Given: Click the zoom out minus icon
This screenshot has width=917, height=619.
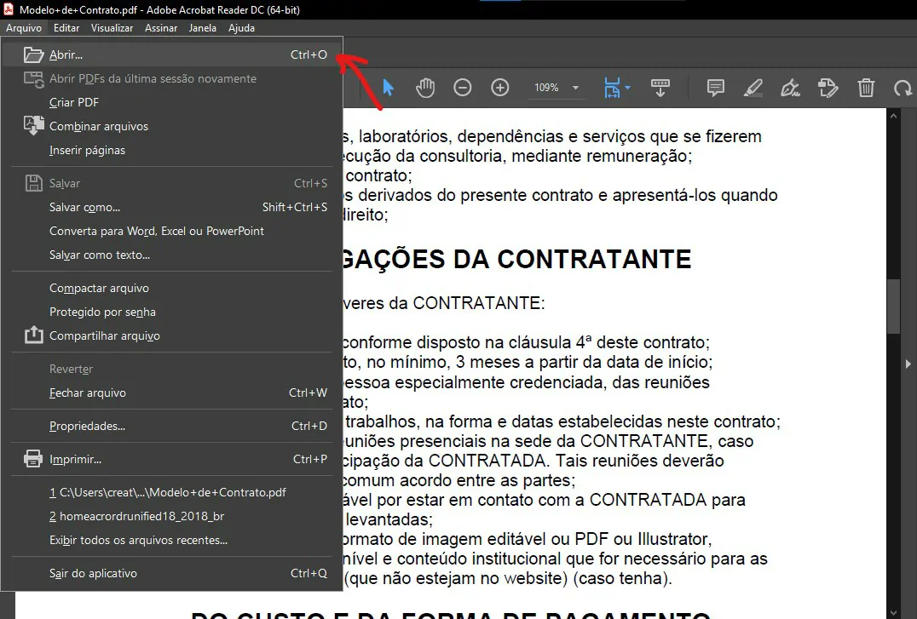Looking at the screenshot, I should tap(463, 88).
